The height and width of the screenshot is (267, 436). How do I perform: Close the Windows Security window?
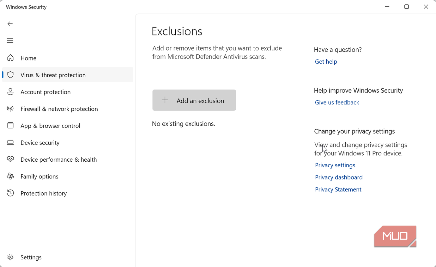point(426,7)
